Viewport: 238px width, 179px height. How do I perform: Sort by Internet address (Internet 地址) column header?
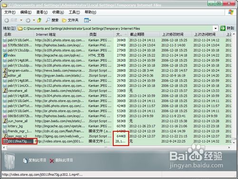tap(60, 34)
